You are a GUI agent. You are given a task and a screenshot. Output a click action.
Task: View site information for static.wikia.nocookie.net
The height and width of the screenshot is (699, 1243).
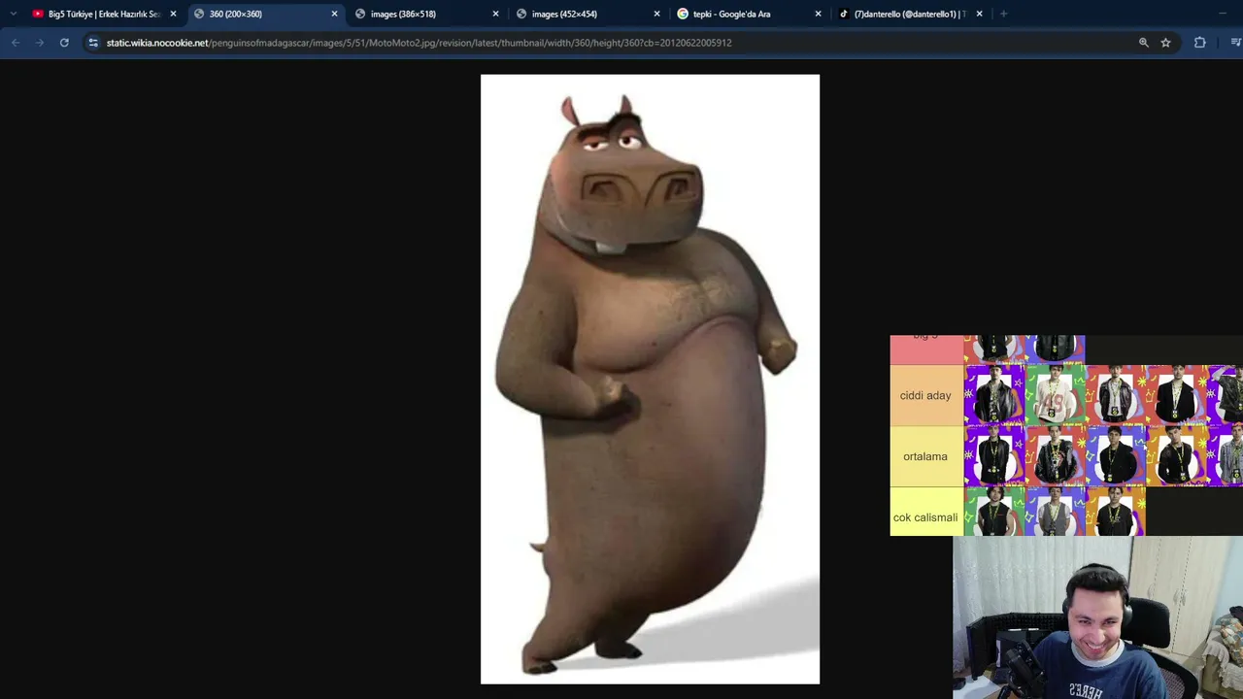tap(93, 43)
